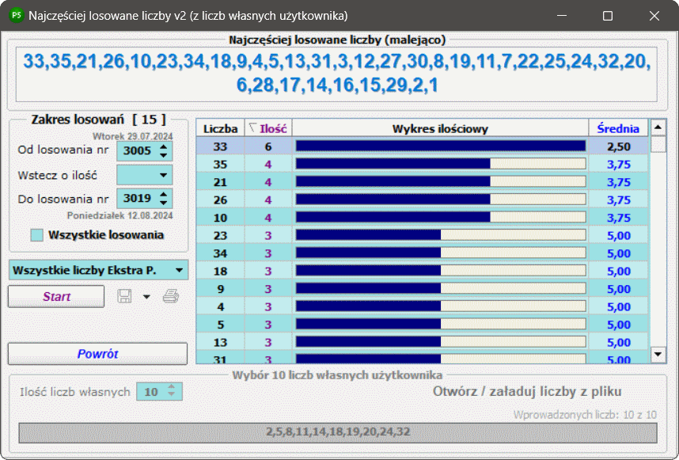This screenshot has width=679, height=460.
Task: Open the Wstecz o ilość dropdown
Action: [163, 176]
